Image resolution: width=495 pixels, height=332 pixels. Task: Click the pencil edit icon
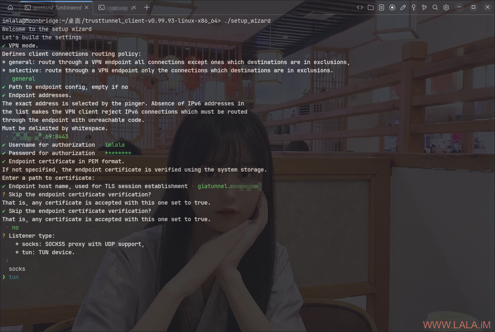403,7
